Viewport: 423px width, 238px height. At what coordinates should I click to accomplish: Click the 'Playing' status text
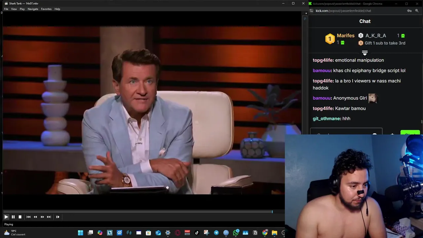click(9, 224)
